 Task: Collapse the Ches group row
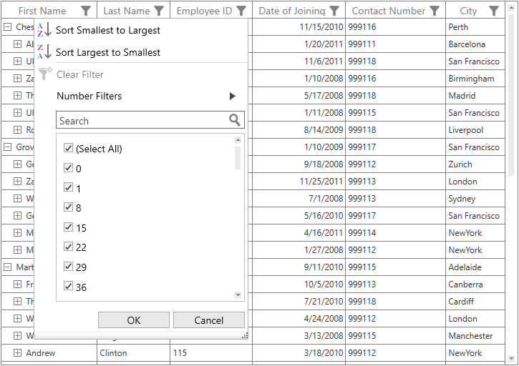(x=7, y=26)
